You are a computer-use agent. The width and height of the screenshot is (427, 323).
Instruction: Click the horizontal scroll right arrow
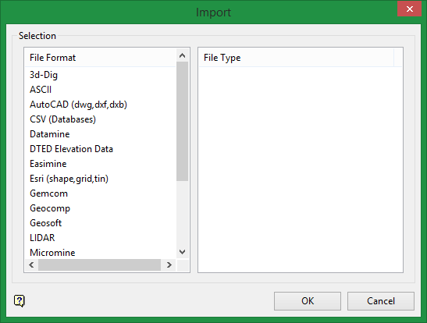click(x=169, y=264)
